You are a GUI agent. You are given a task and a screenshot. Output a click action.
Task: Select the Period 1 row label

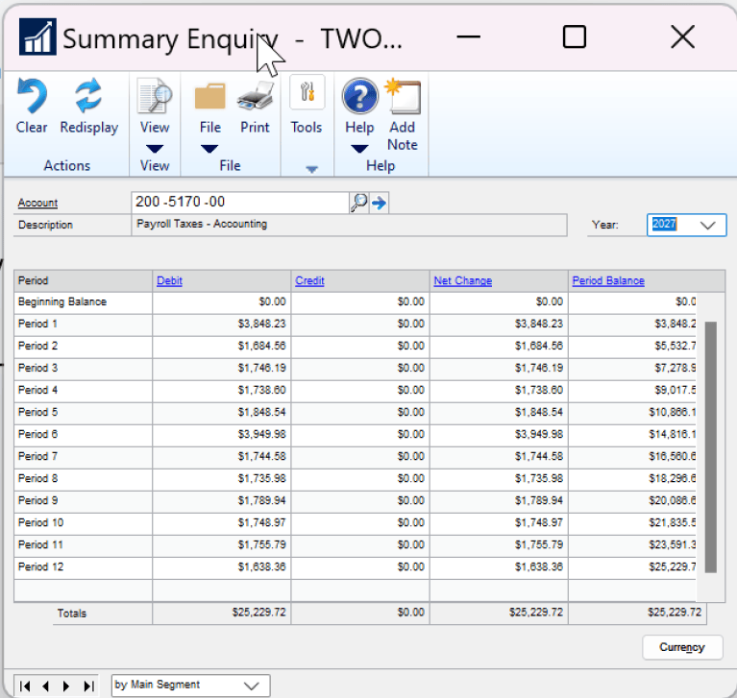coord(37,324)
